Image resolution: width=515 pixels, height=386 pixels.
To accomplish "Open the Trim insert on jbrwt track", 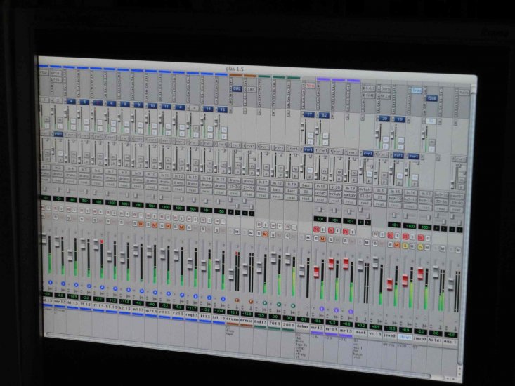I will pos(417,91).
